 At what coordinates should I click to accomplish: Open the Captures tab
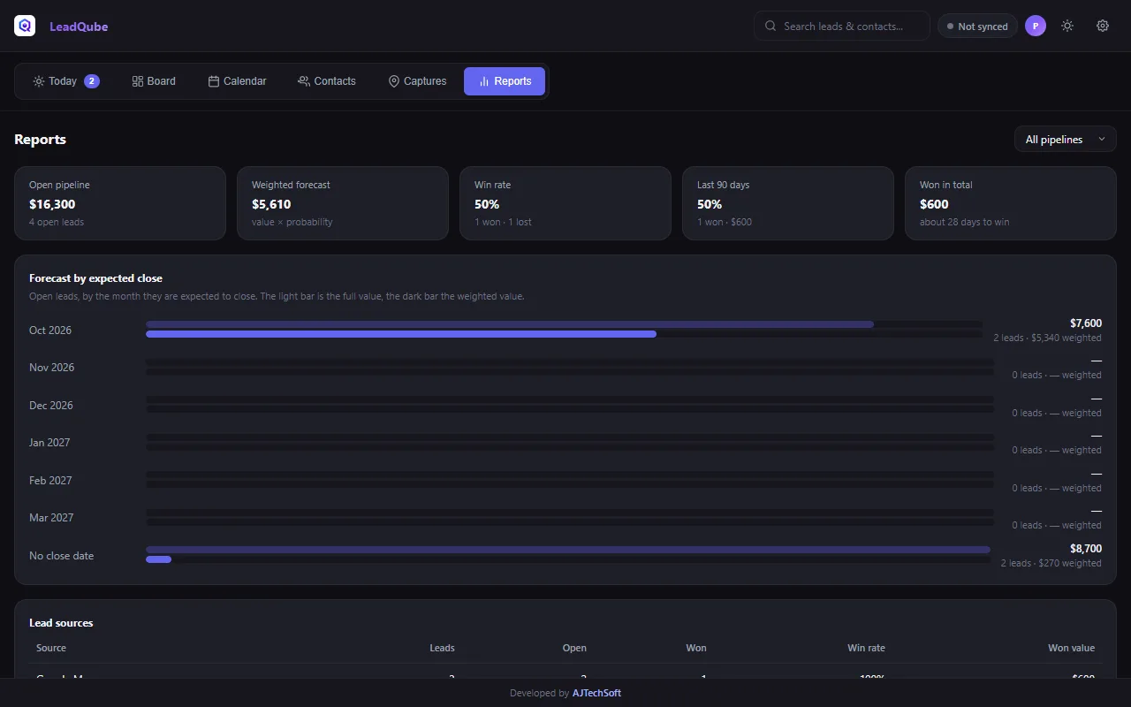tap(417, 81)
